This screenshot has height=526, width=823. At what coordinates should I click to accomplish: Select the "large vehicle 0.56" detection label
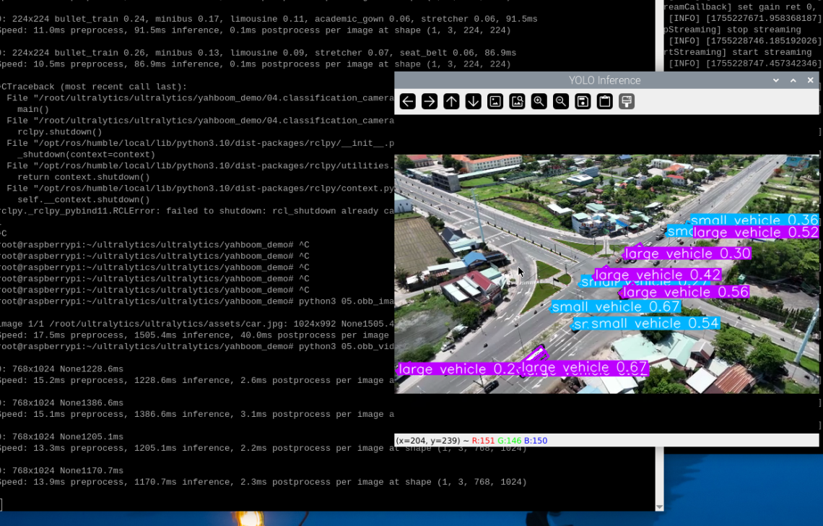[686, 292]
